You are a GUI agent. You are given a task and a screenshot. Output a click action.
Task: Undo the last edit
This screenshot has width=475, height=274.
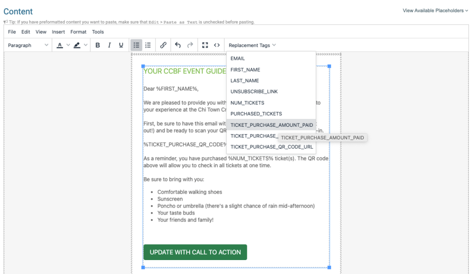click(178, 45)
